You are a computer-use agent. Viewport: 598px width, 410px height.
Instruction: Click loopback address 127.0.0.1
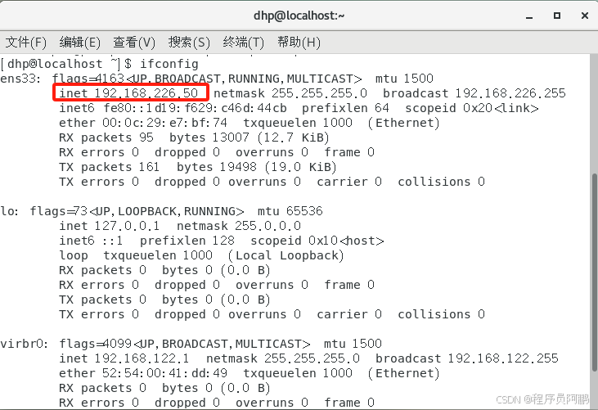127,226
